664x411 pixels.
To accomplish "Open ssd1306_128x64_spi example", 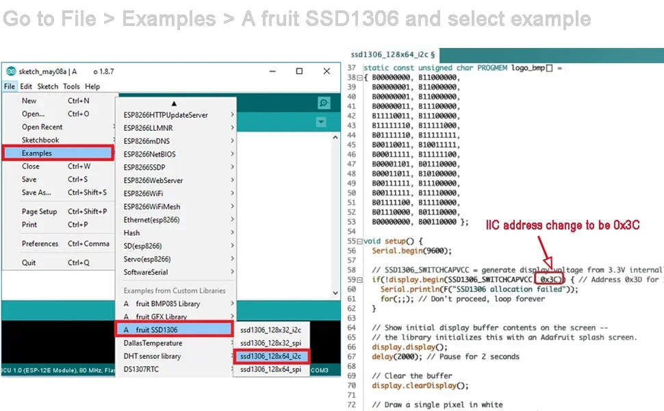I will [271, 369].
